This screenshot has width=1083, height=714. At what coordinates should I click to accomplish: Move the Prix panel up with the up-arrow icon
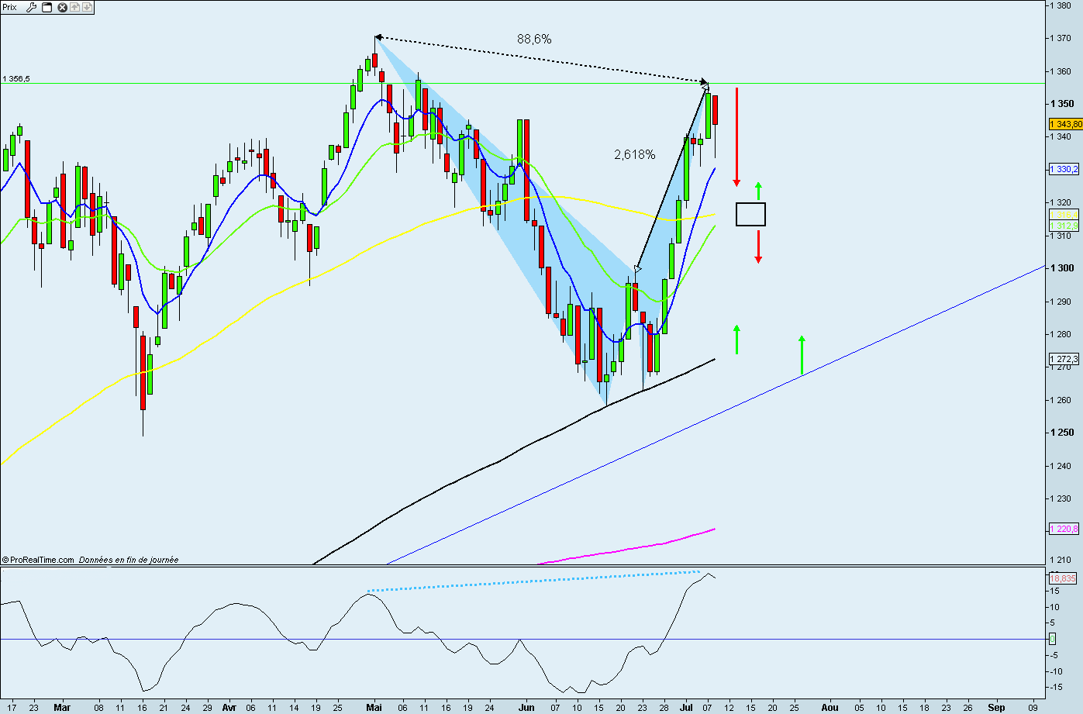click(x=75, y=7)
